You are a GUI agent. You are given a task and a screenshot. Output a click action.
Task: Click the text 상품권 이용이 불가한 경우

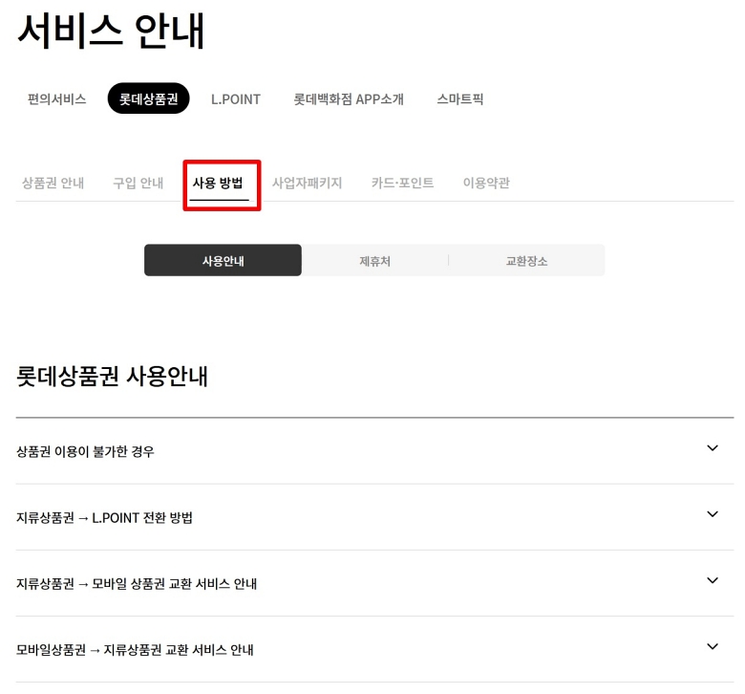(86, 451)
